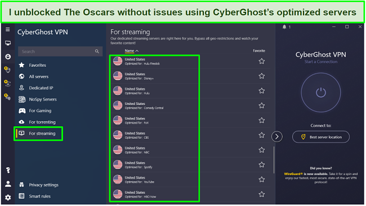
Task: Select the US server optimized for Hulu only
Action: pos(190,91)
